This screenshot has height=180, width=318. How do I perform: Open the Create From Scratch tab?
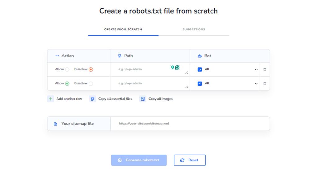pyautogui.click(x=123, y=29)
